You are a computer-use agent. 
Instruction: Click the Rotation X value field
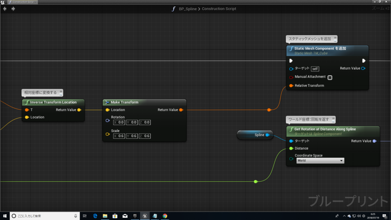[119, 123]
